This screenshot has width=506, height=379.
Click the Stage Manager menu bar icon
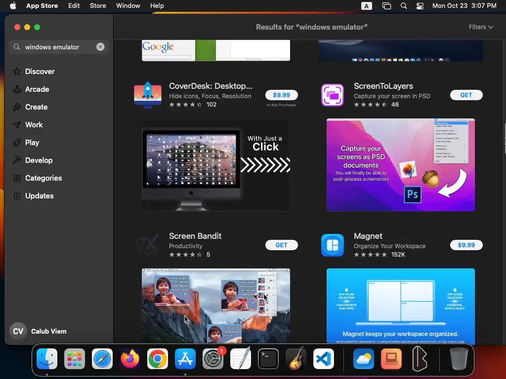386,5
